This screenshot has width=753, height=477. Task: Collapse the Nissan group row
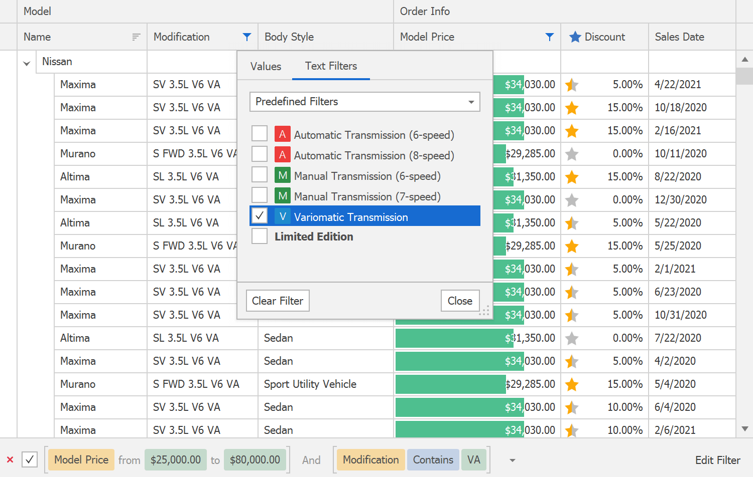coord(26,62)
